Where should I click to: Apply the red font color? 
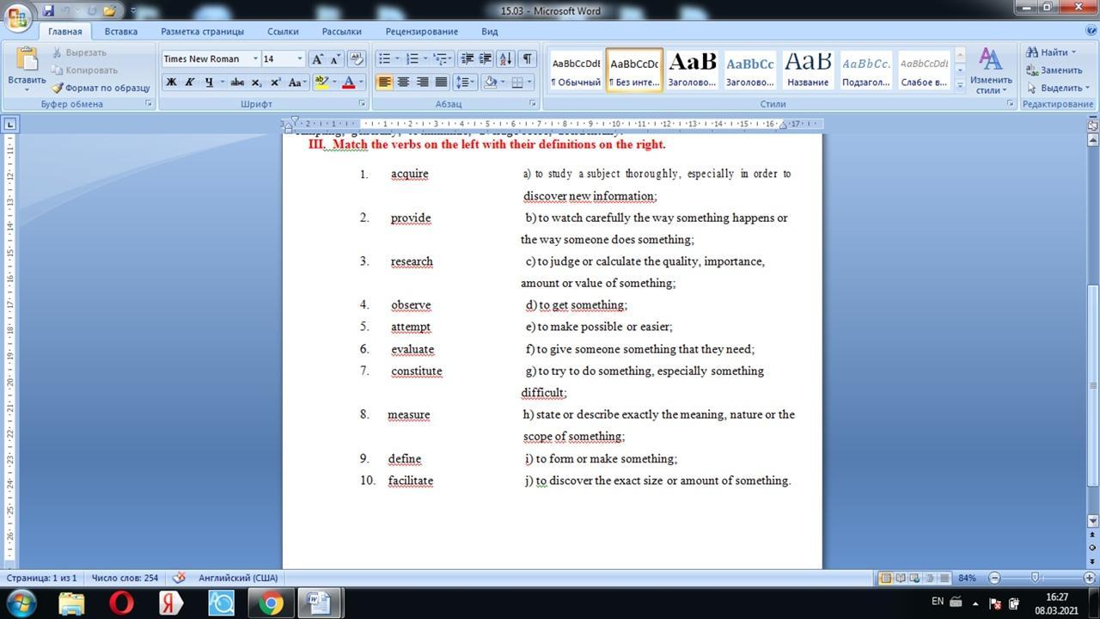point(348,83)
